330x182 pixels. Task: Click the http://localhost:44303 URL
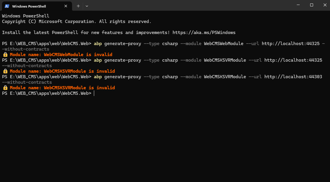pyautogui.click(x=292, y=77)
